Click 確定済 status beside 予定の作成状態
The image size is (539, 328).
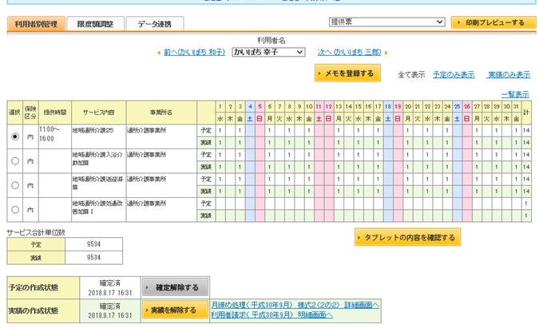tap(110, 283)
